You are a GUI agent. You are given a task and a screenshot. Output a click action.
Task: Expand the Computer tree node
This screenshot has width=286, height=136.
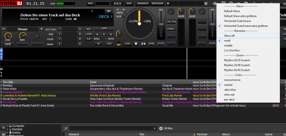pos(8,126)
